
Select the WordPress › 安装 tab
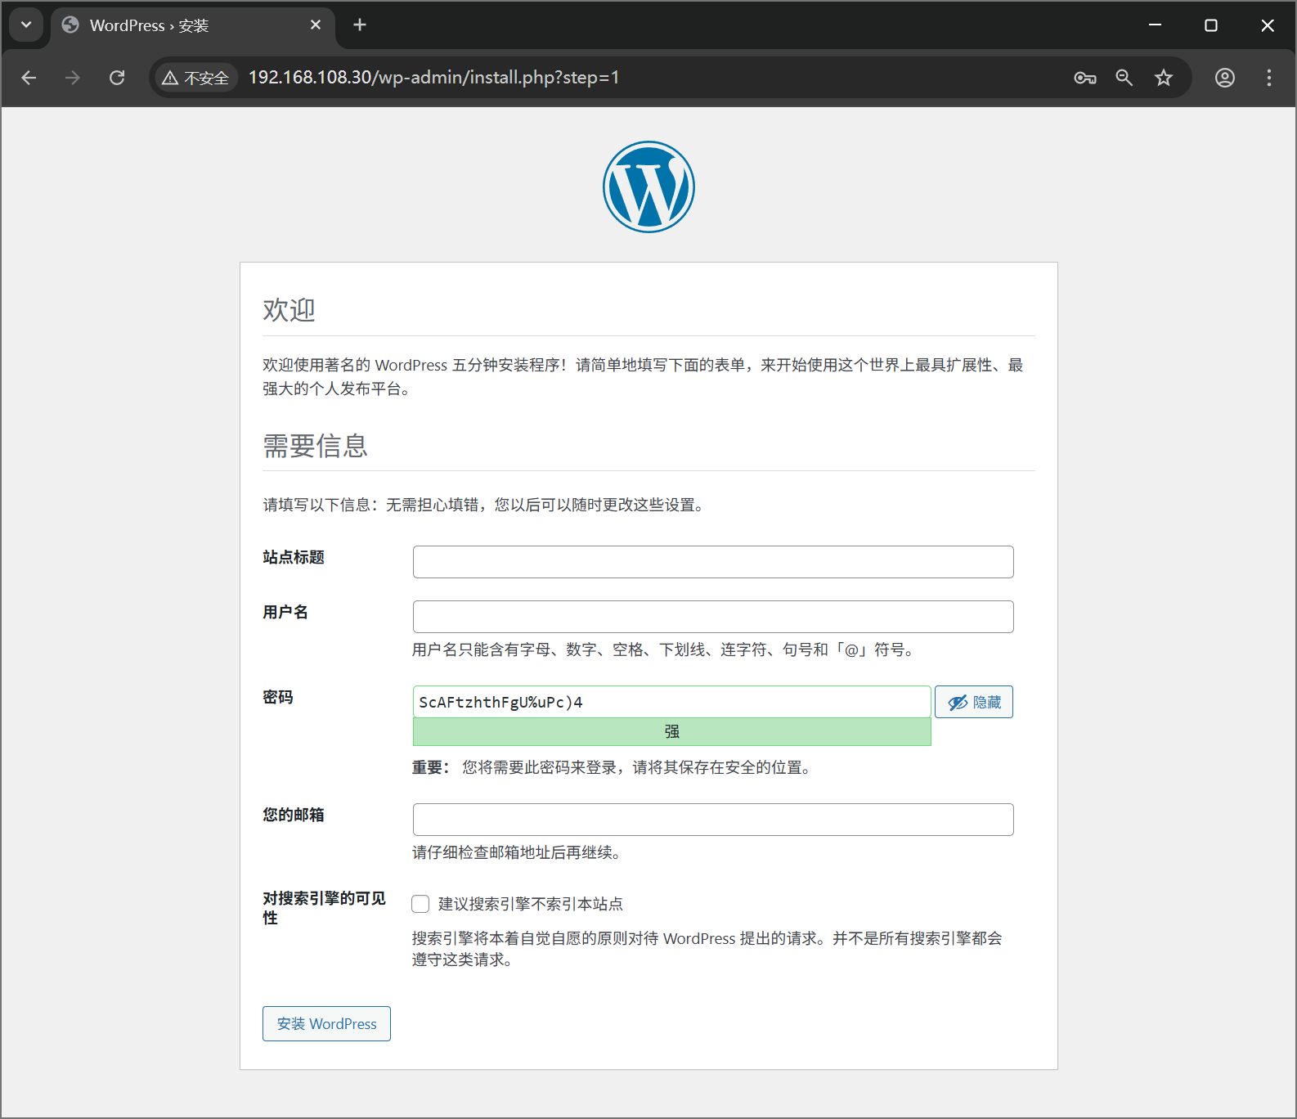click(x=193, y=25)
